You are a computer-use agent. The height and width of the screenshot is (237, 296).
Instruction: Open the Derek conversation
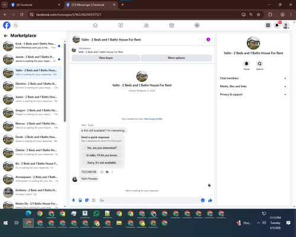32,139
